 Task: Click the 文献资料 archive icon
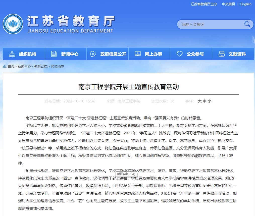click(x=221, y=54)
